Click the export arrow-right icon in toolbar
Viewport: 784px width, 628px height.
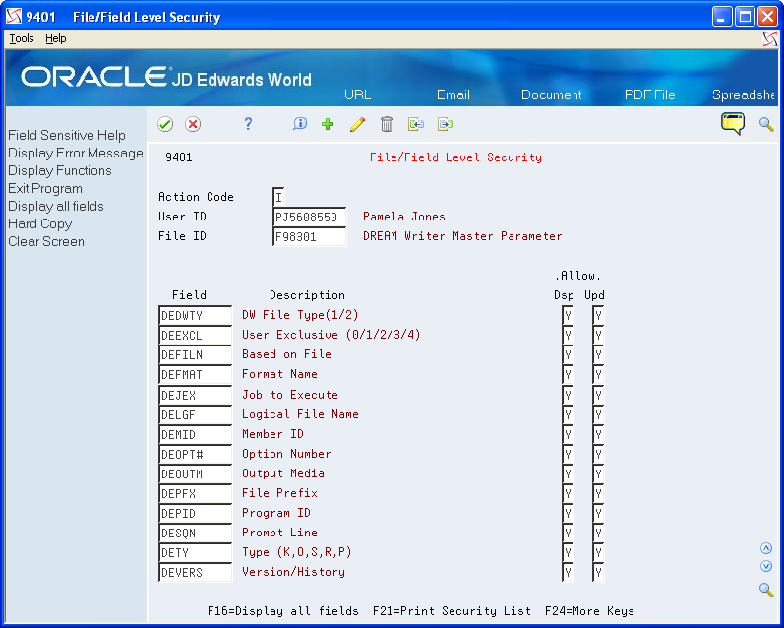click(x=445, y=124)
